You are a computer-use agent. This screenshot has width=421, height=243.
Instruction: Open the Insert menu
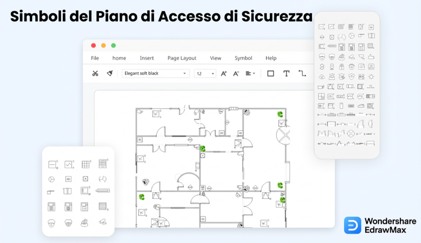point(147,58)
